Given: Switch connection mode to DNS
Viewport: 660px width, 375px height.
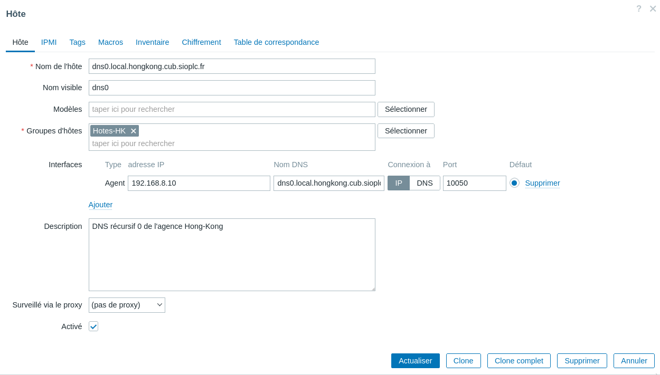Looking at the screenshot, I should pyautogui.click(x=425, y=183).
